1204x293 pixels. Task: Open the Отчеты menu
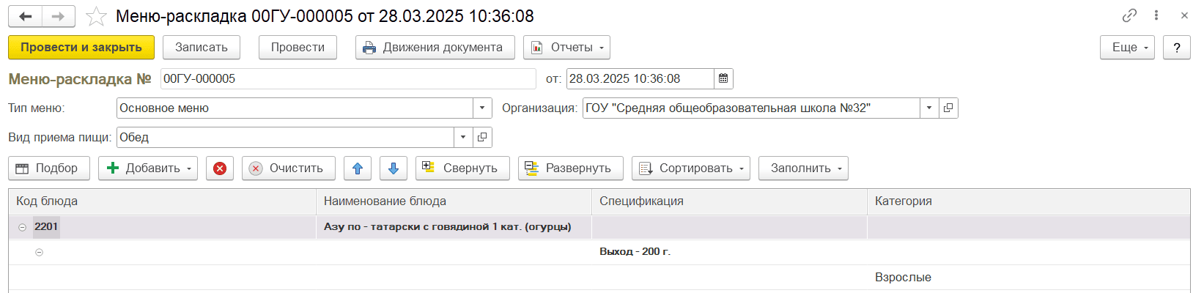click(566, 48)
